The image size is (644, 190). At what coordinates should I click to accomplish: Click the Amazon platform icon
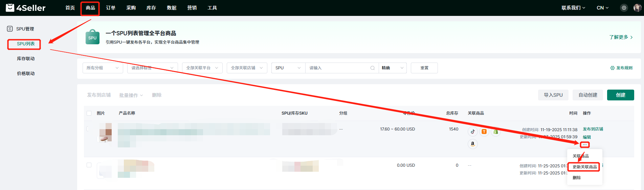pos(473,144)
